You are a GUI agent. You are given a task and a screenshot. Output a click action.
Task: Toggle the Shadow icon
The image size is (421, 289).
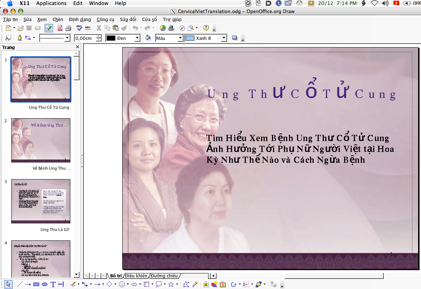pos(235,38)
